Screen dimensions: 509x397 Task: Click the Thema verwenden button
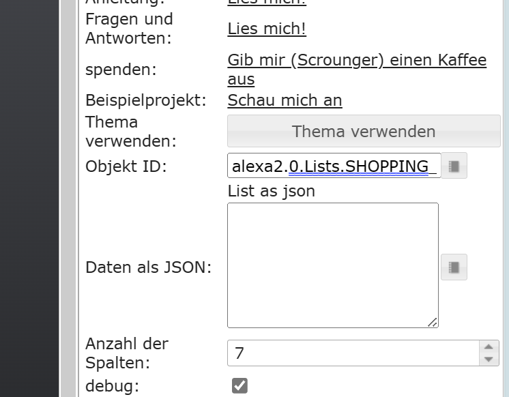tap(364, 131)
